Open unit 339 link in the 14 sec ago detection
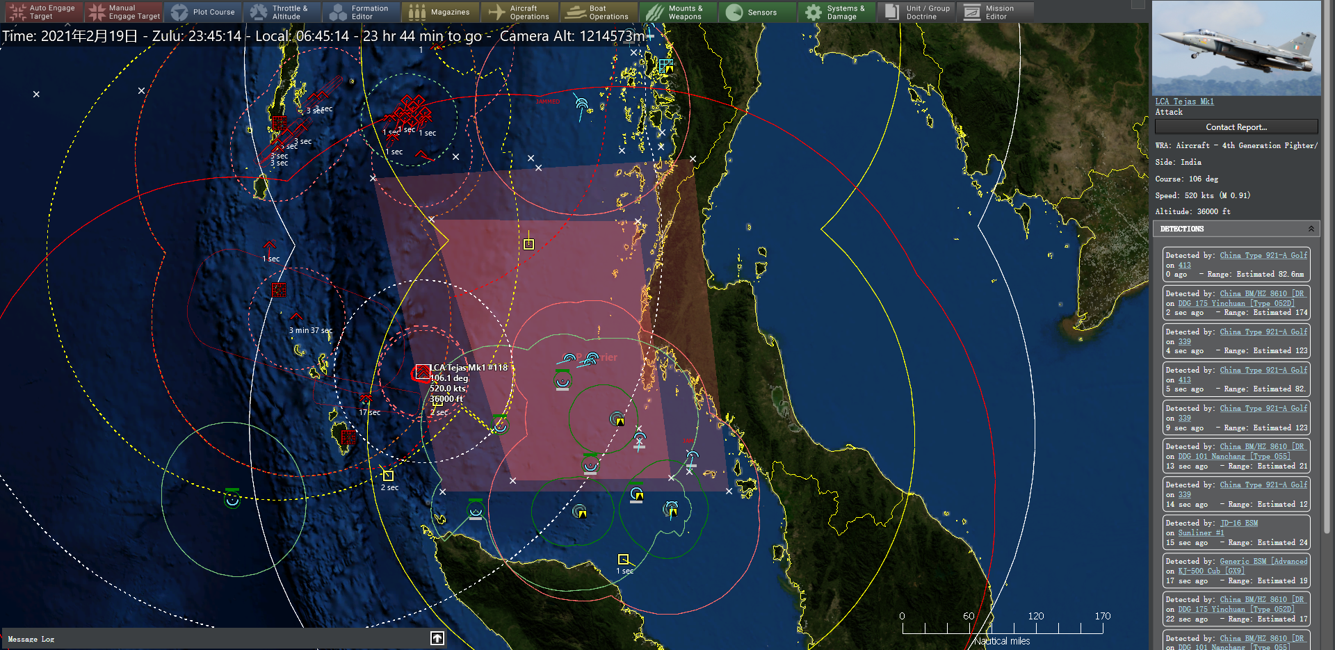This screenshot has width=1335, height=650. click(1184, 494)
